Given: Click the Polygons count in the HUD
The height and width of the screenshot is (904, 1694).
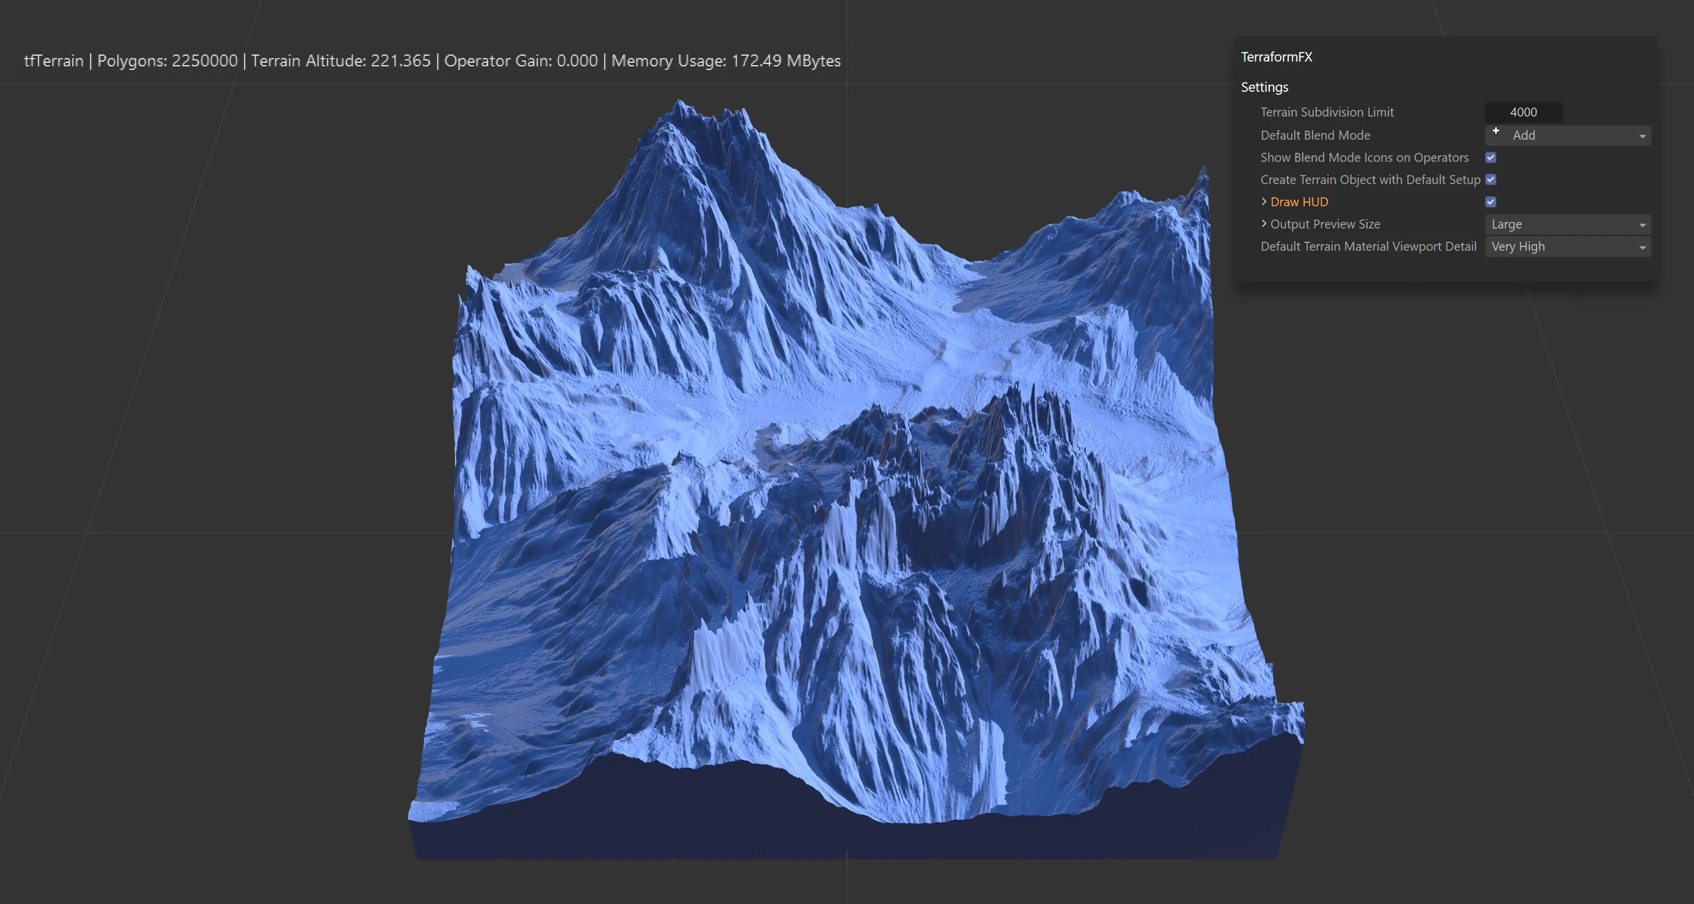Looking at the screenshot, I should click(167, 60).
